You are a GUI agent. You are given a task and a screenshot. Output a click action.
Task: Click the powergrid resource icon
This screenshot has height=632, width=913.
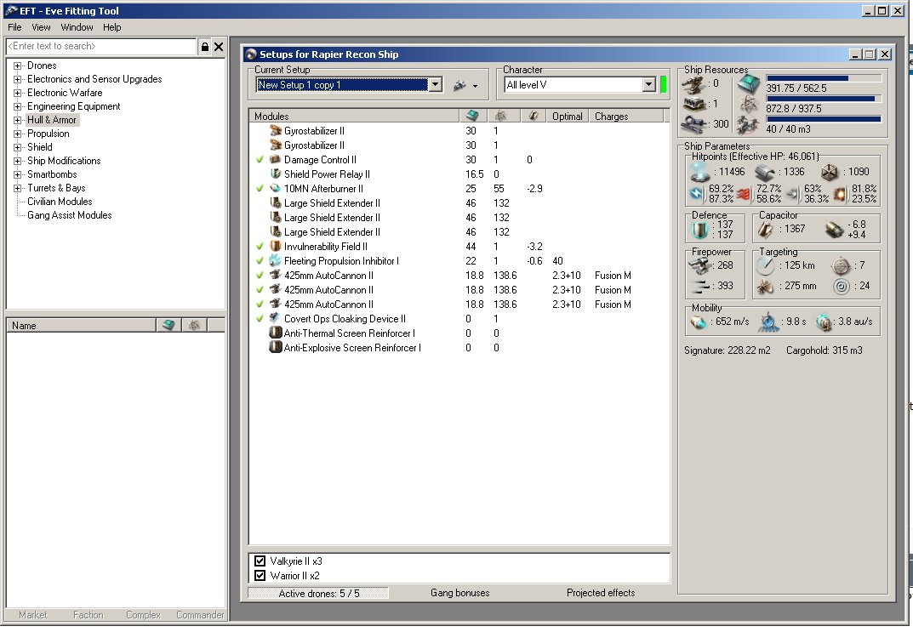(x=748, y=105)
